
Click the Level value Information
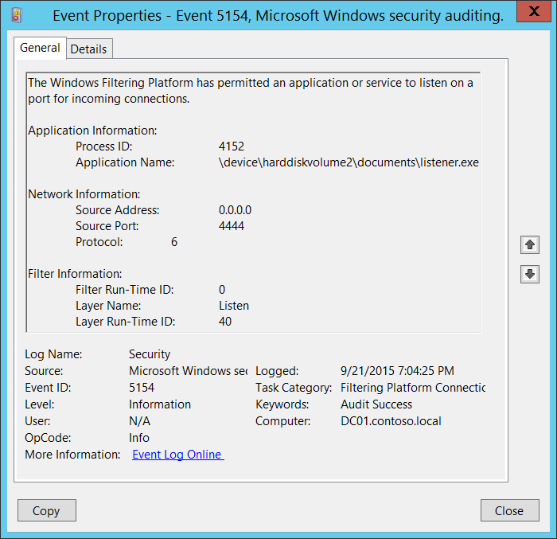click(160, 404)
